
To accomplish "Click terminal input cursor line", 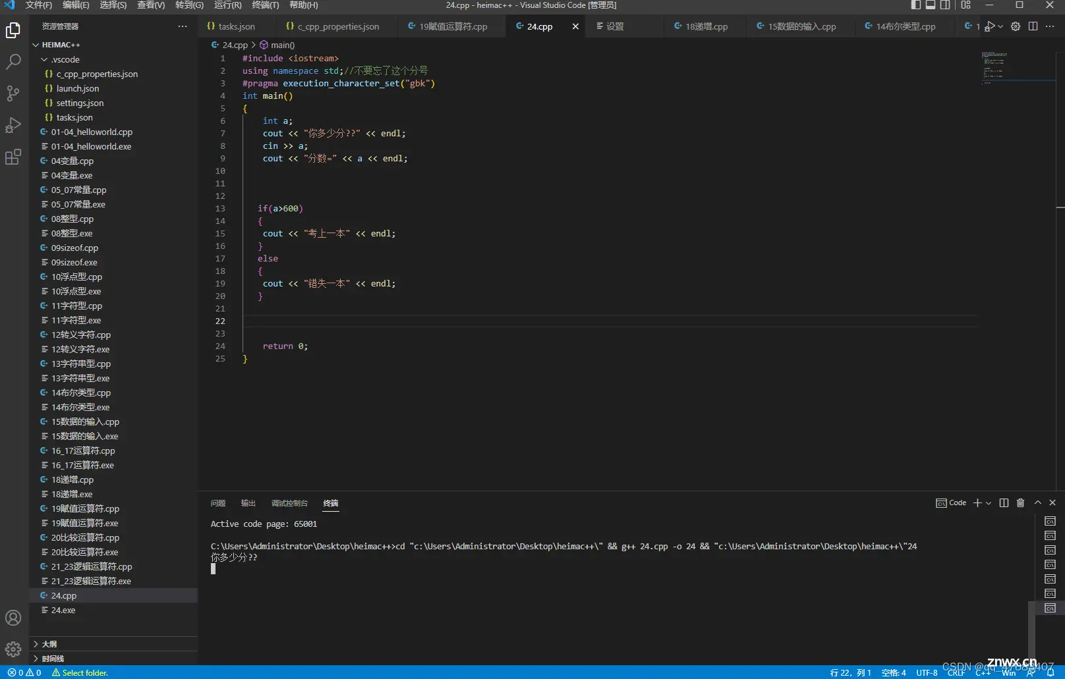I will tap(213, 569).
